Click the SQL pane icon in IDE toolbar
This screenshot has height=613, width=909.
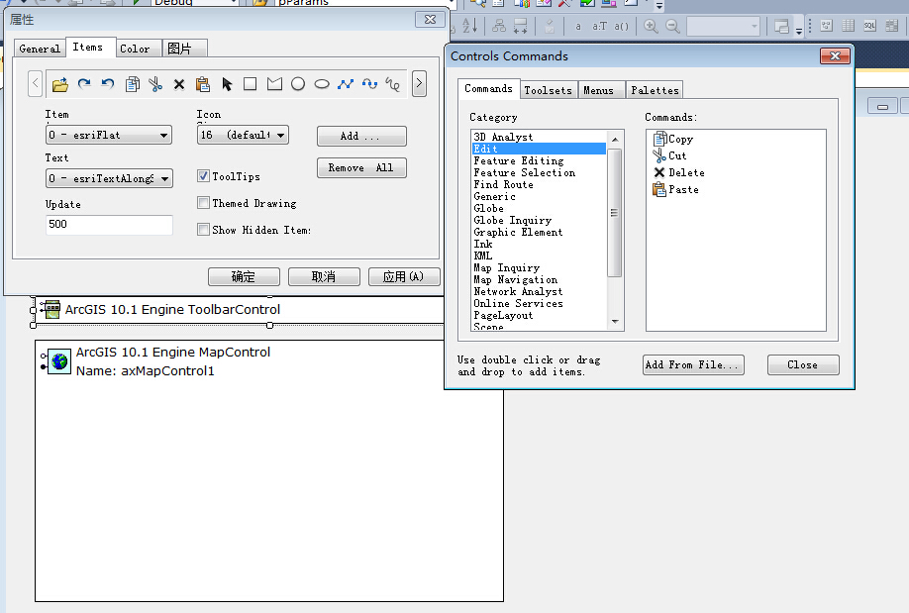(x=869, y=26)
